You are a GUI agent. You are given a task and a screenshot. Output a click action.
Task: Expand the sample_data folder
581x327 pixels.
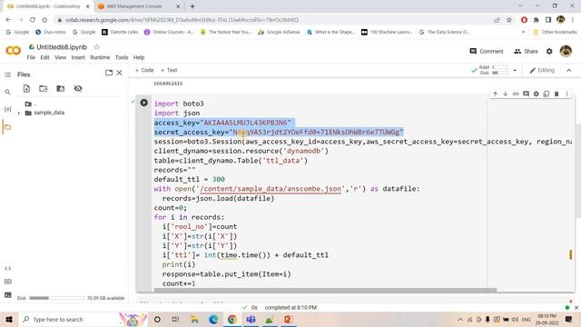tap(19, 113)
